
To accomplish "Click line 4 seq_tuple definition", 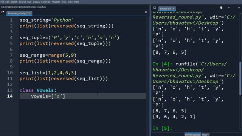I will point(70,38).
